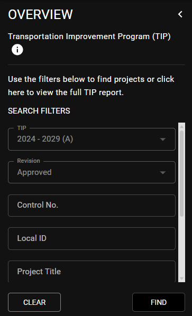Click 'Transportation Improvement Program (TIP)' text
Screen dimensions: 192x316
coord(89,36)
